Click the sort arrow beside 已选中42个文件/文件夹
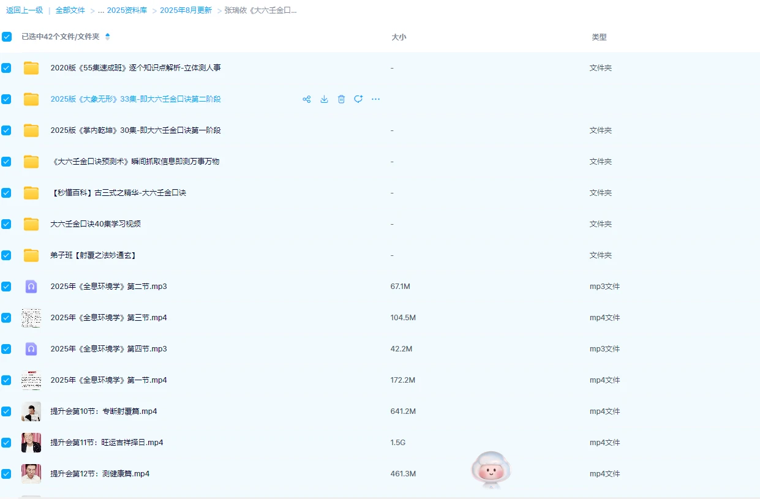 tap(108, 37)
